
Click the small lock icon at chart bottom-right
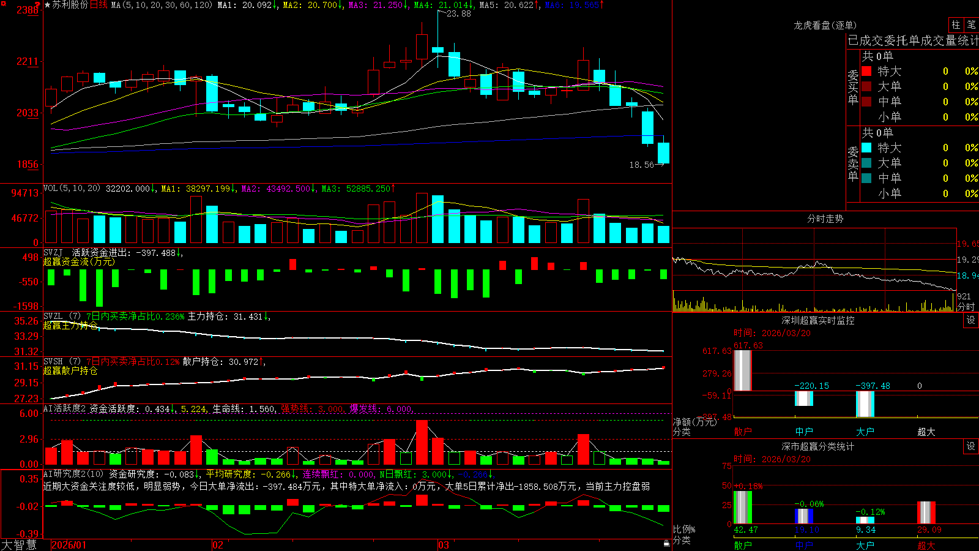point(667,543)
